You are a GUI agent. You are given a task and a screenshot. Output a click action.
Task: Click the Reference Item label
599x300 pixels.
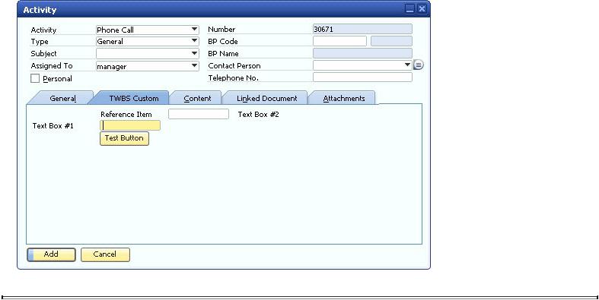point(126,115)
